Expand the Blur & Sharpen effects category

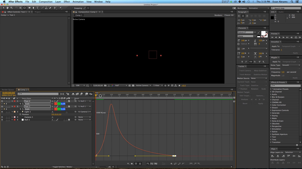tap(271, 97)
